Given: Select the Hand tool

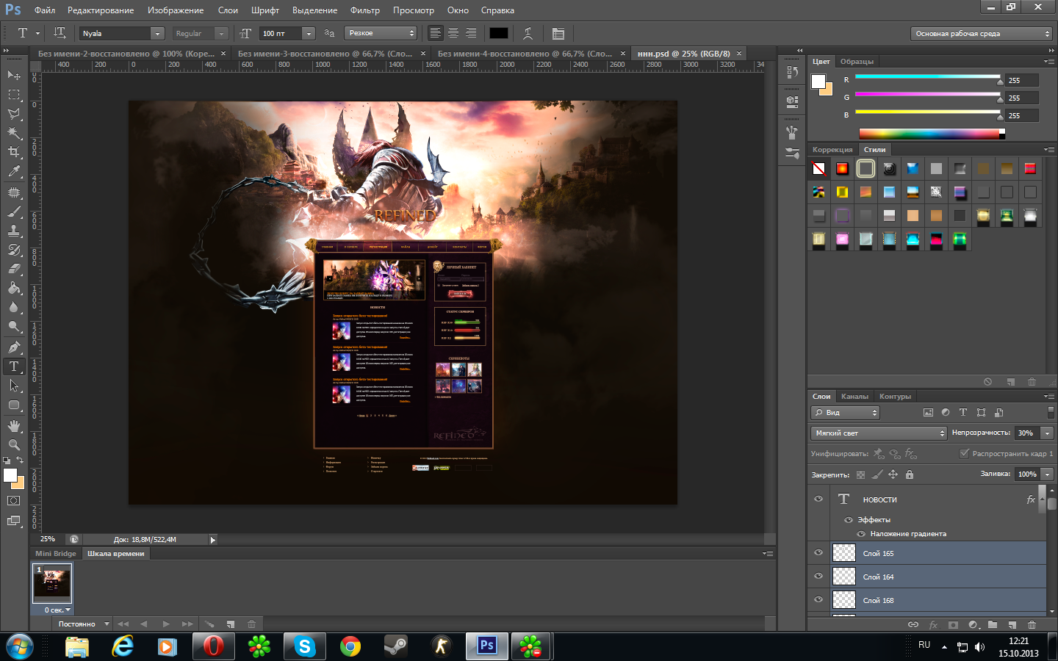Looking at the screenshot, I should coord(14,426).
